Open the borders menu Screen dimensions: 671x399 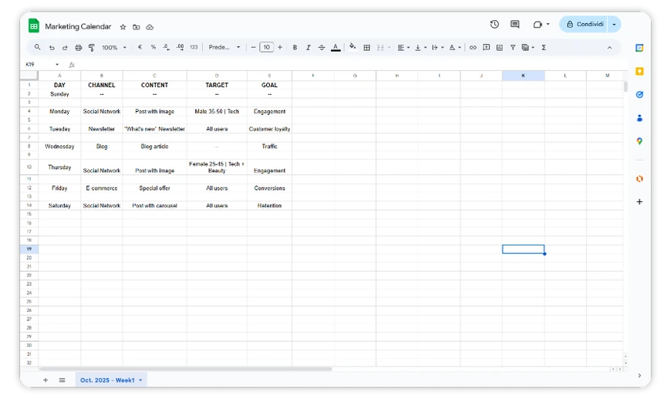[367, 48]
